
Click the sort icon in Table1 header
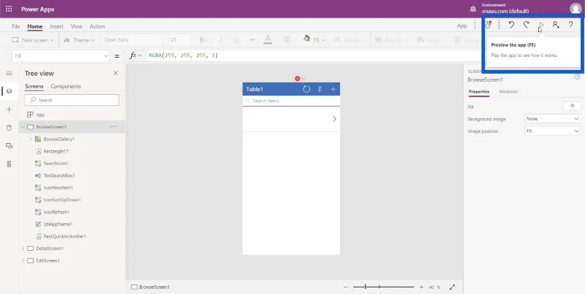click(x=320, y=89)
